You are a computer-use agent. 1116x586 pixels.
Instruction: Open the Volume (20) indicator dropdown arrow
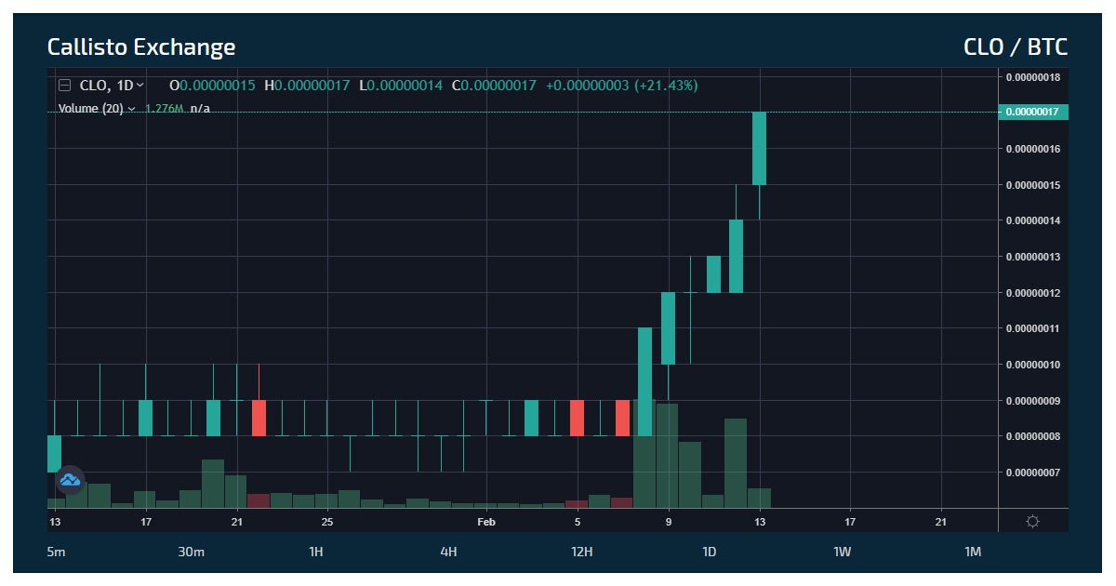click(131, 109)
